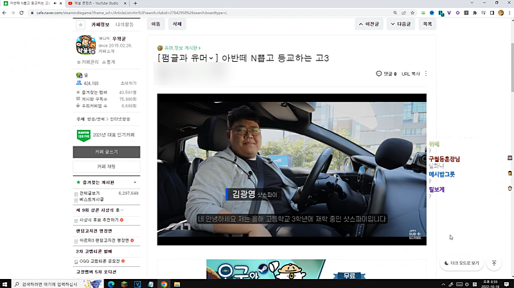Go to 이전글 with up chevron
The height and width of the screenshot is (288, 514).
point(368,24)
